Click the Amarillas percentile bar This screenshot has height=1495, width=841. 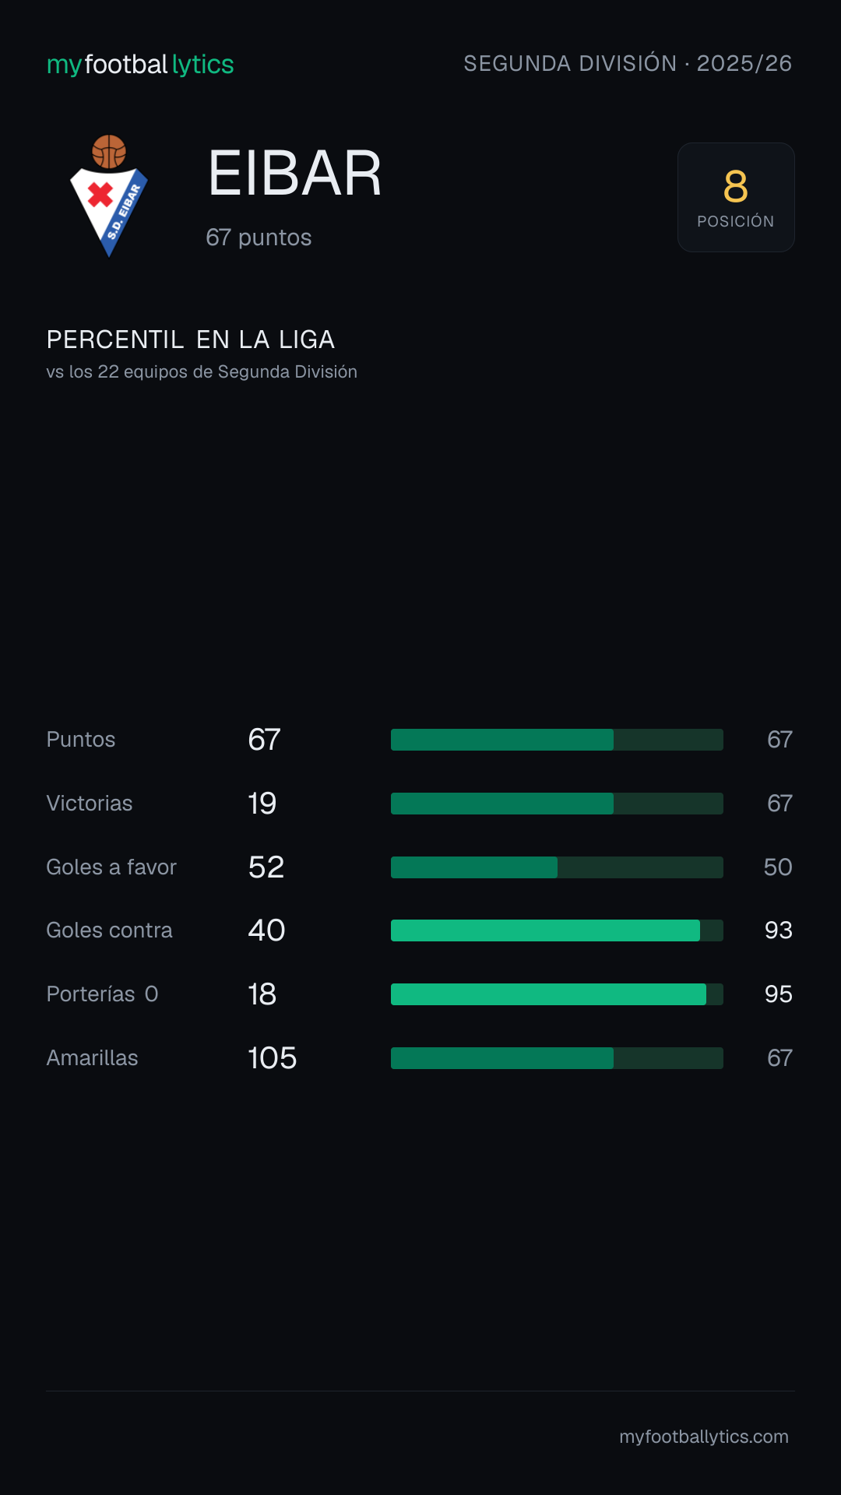[x=557, y=1058]
